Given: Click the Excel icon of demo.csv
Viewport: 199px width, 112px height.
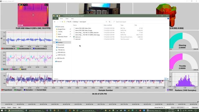Looking at the screenshot, I should [x=74, y=37].
